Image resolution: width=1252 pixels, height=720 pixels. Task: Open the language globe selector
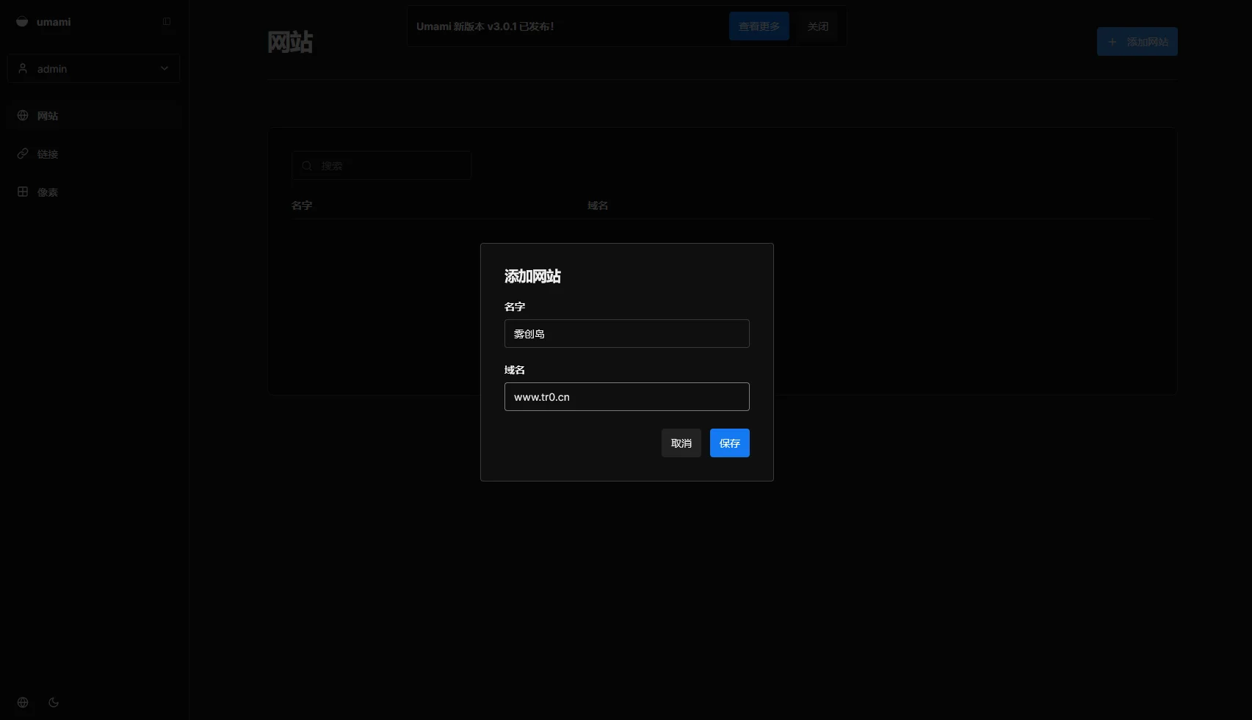[23, 702]
